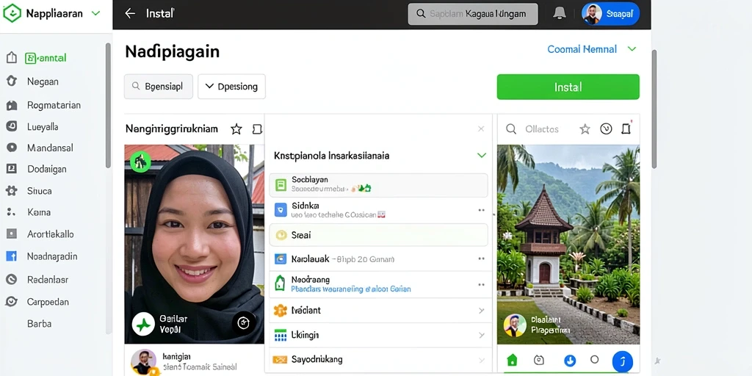The image size is (752, 376).
Task: Click the main page vertical scrollbar
Action: click(x=654, y=108)
